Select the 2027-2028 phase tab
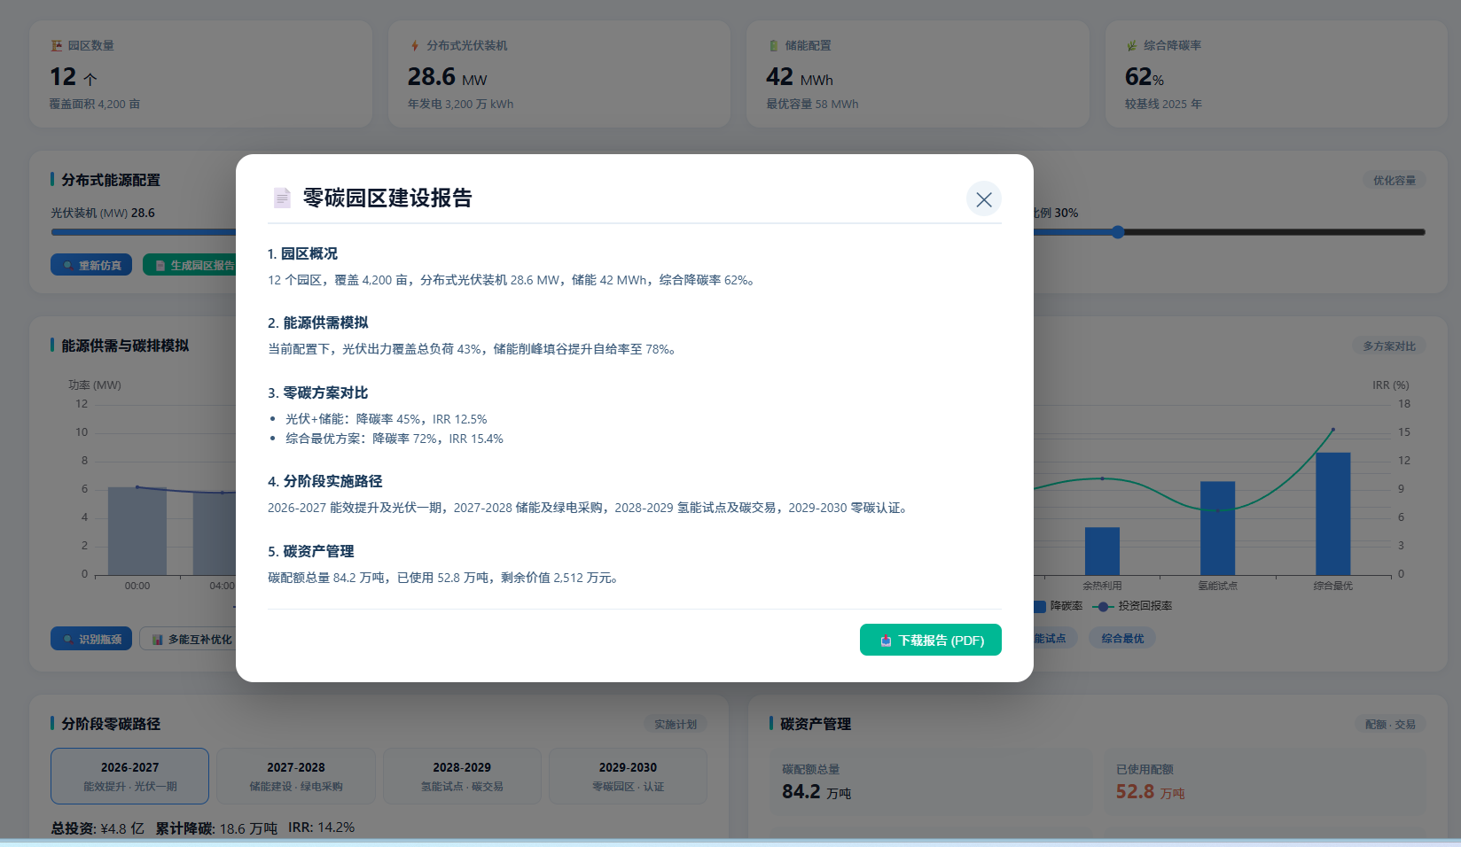 click(x=296, y=776)
